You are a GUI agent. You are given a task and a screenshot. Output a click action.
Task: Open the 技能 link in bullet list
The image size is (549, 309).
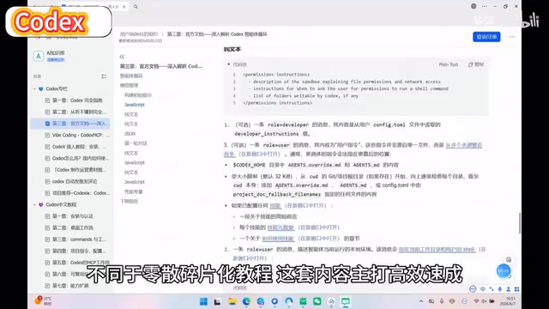(x=275, y=206)
